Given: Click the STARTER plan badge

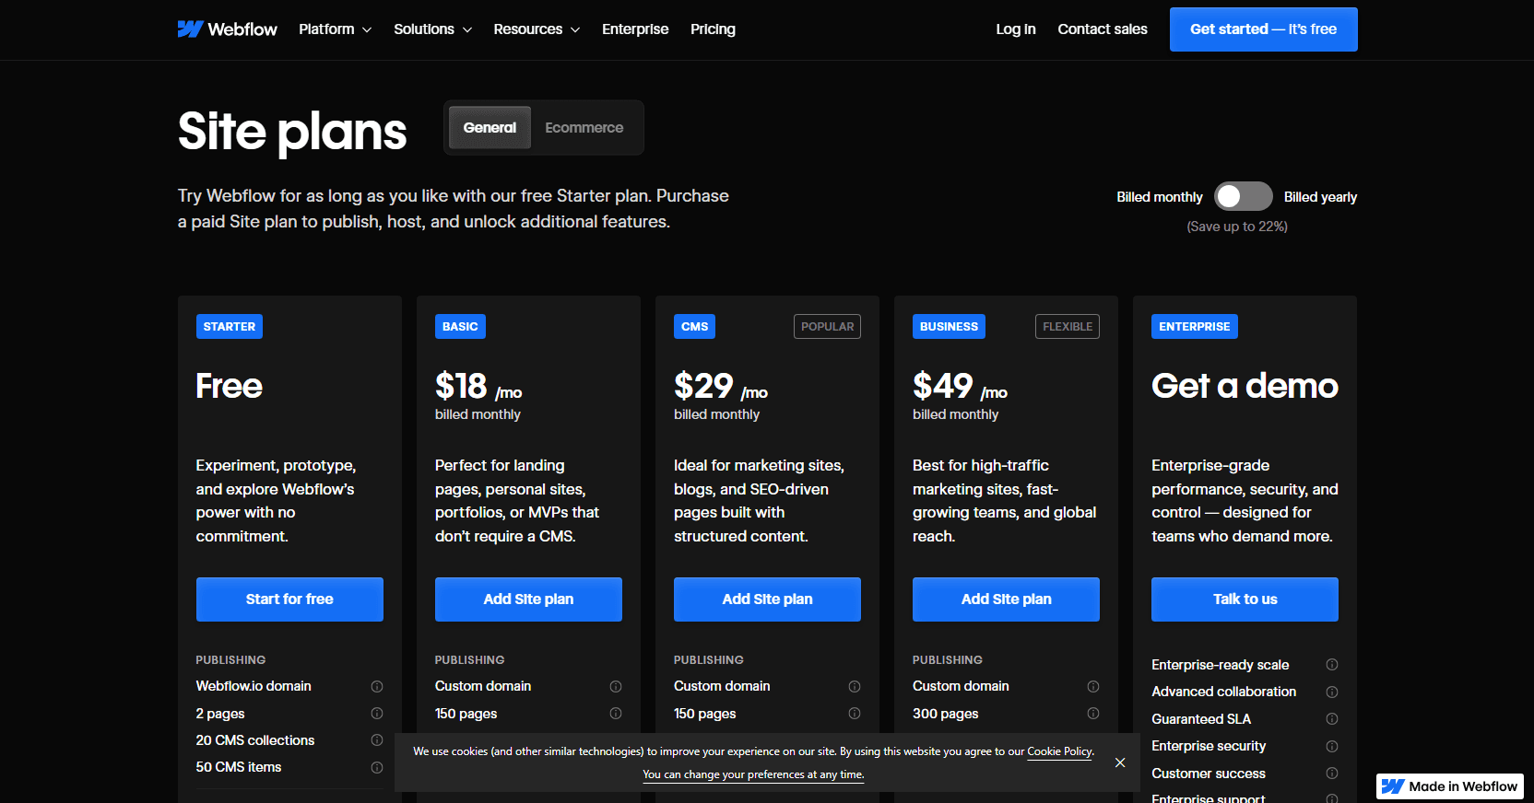Looking at the screenshot, I should [230, 327].
